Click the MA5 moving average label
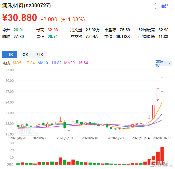This screenshot has width=175, height=169. point(24,63)
